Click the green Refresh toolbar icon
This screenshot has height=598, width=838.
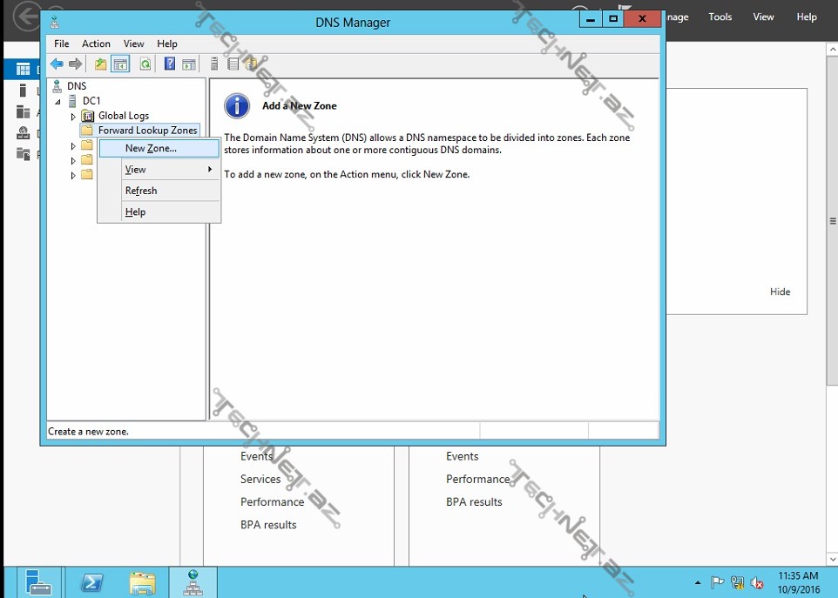click(x=145, y=64)
